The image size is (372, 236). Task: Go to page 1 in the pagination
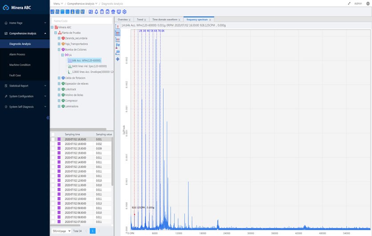(x=93, y=231)
